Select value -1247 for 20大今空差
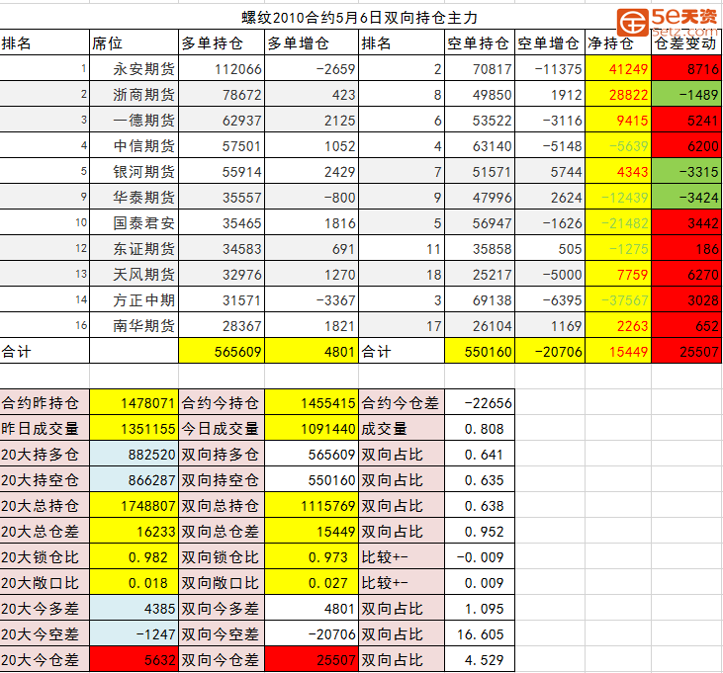This screenshot has width=723, height=673. pos(134,634)
